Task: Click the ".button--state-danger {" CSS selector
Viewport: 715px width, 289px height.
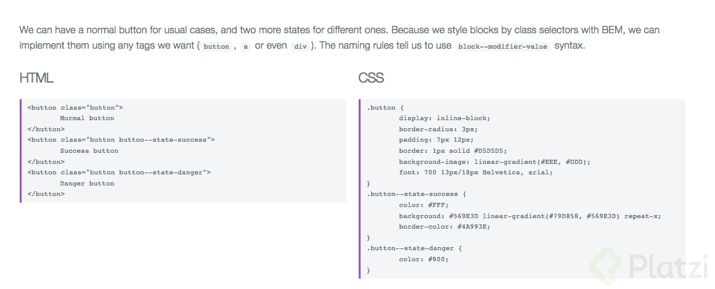Action: [414, 248]
